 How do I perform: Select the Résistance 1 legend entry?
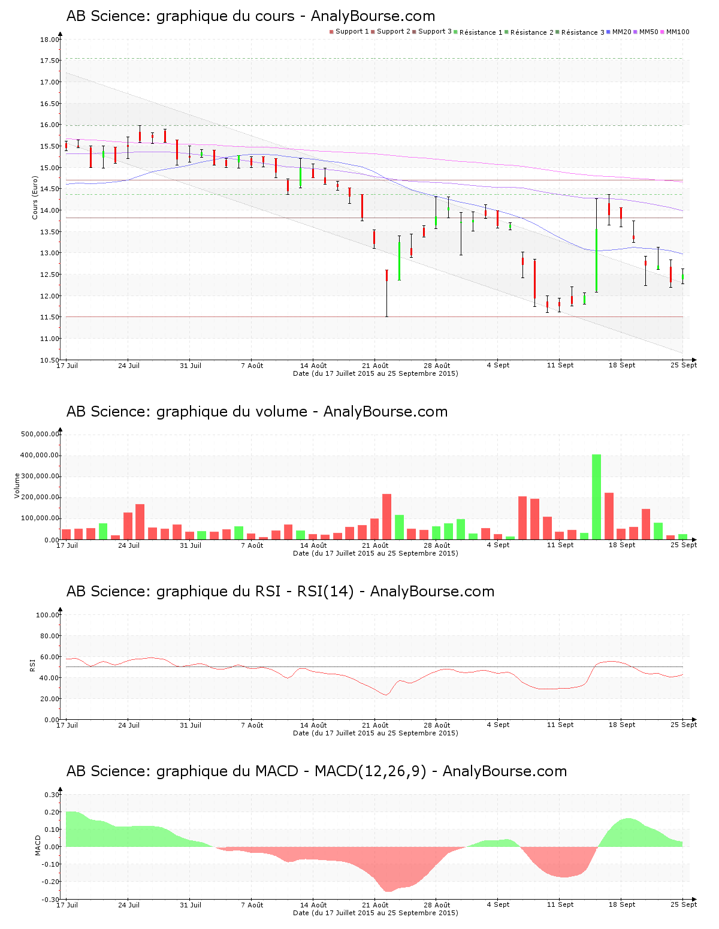point(479,32)
